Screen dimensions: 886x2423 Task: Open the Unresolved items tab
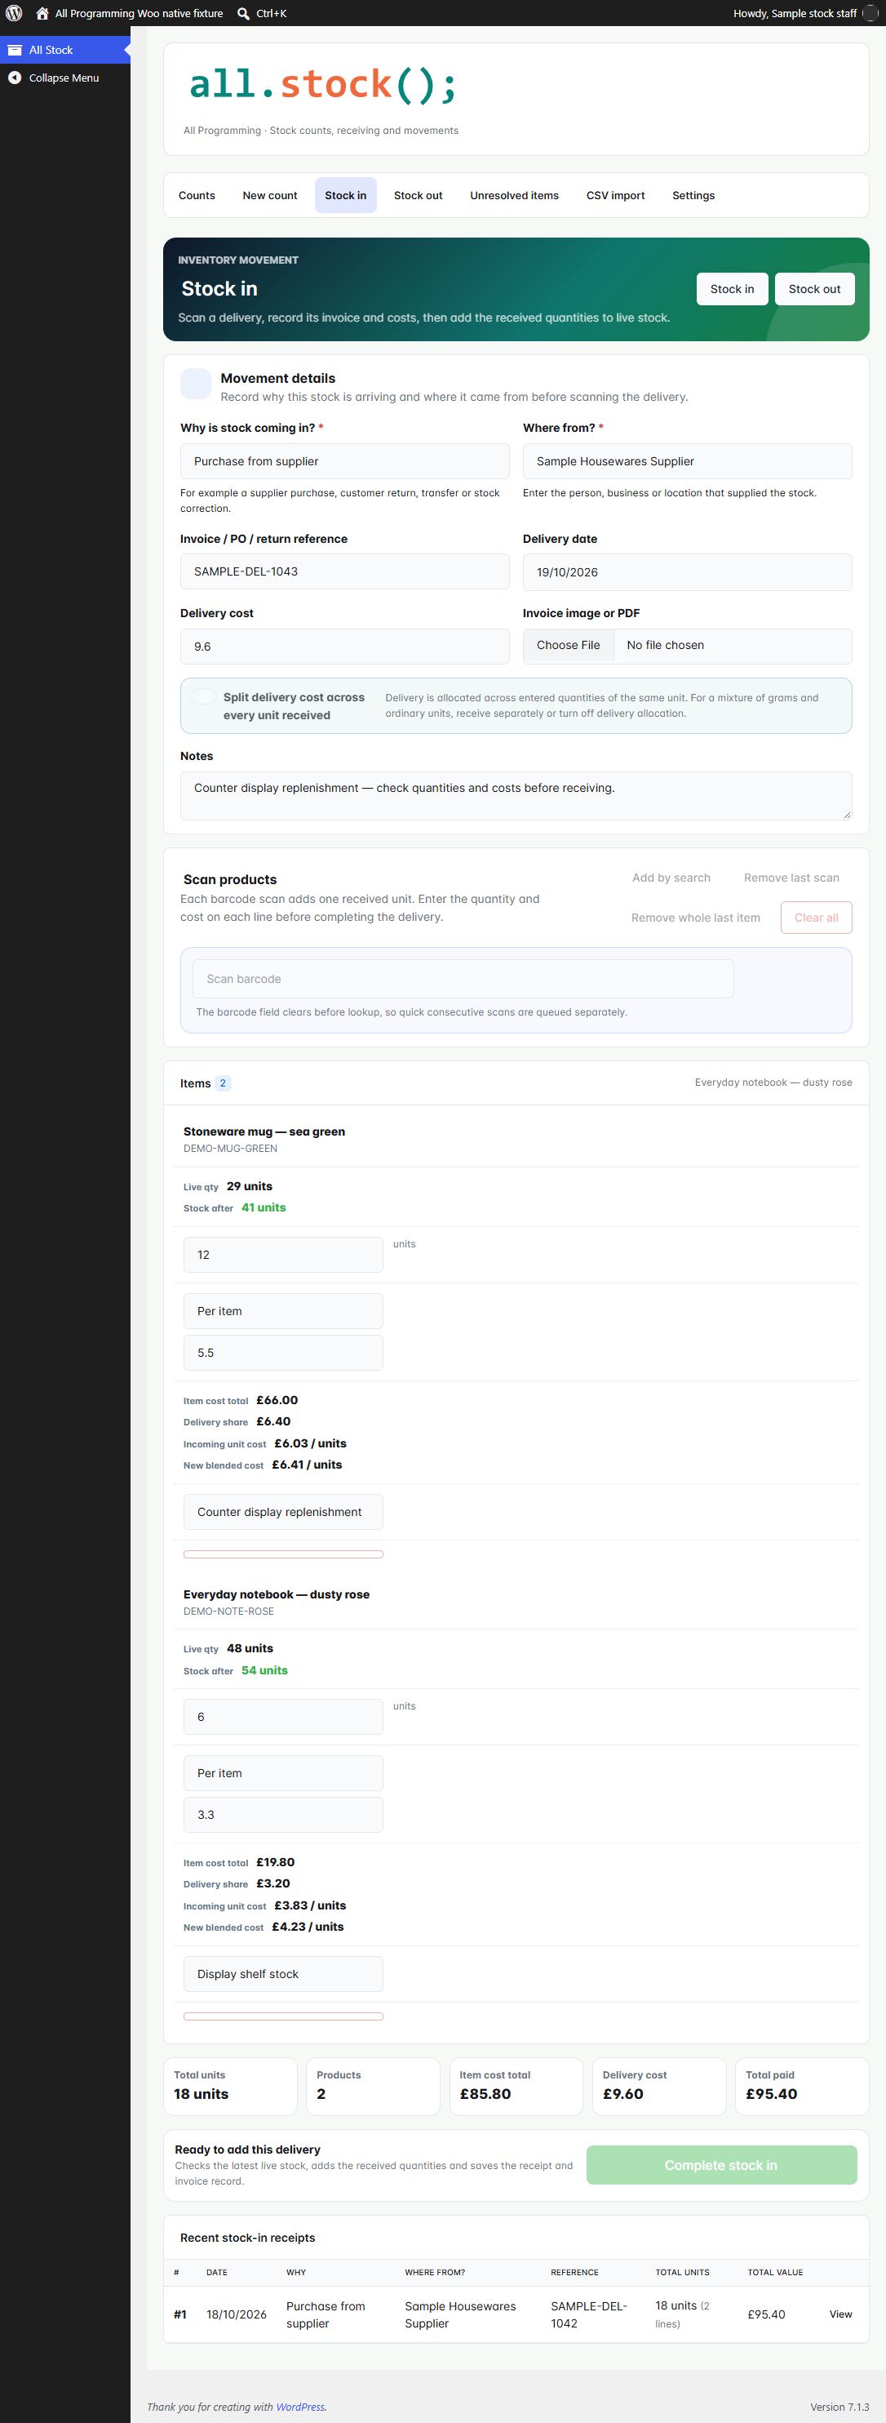coord(514,196)
